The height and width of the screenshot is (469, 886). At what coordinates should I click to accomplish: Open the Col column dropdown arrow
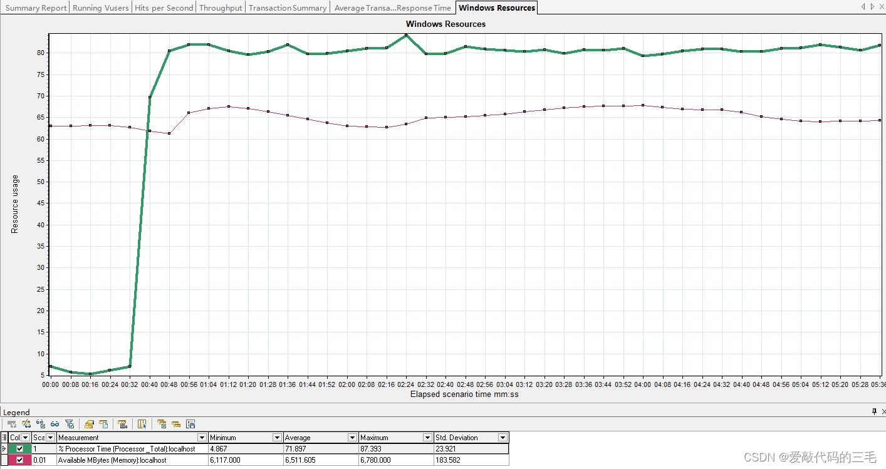(x=25, y=438)
